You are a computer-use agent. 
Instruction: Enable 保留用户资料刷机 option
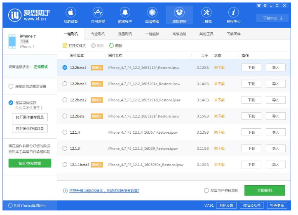coord(206,191)
